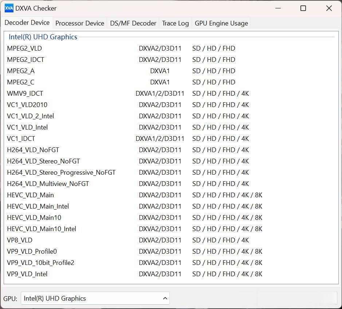Click resolution list for HEVC_VLD_Main10 row
342x309 pixels.
(227, 218)
